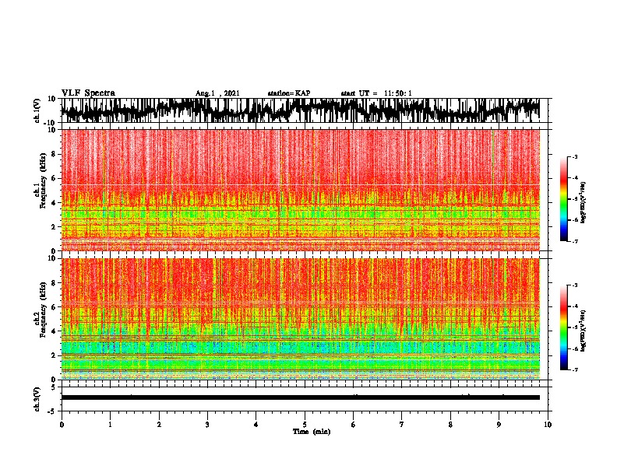Screen dimensions: 617x476
Task: Click the "-7" label below ch.2 color scale
Action: (x=574, y=370)
